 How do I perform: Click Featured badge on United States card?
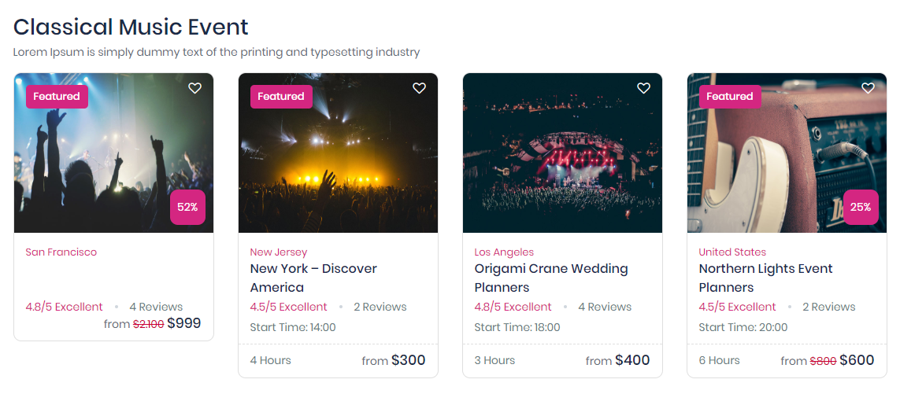click(730, 97)
